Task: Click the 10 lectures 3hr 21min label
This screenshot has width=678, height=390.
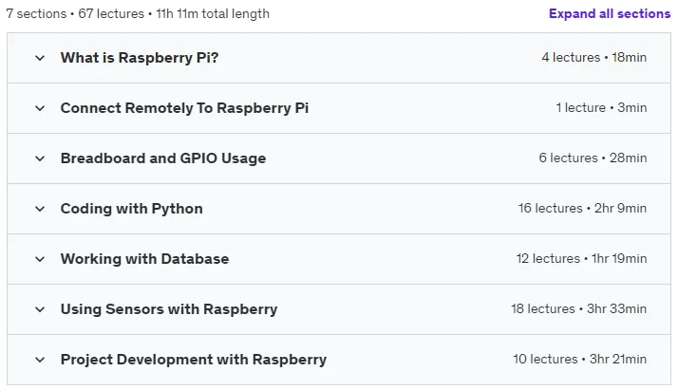Action: tap(580, 360)
